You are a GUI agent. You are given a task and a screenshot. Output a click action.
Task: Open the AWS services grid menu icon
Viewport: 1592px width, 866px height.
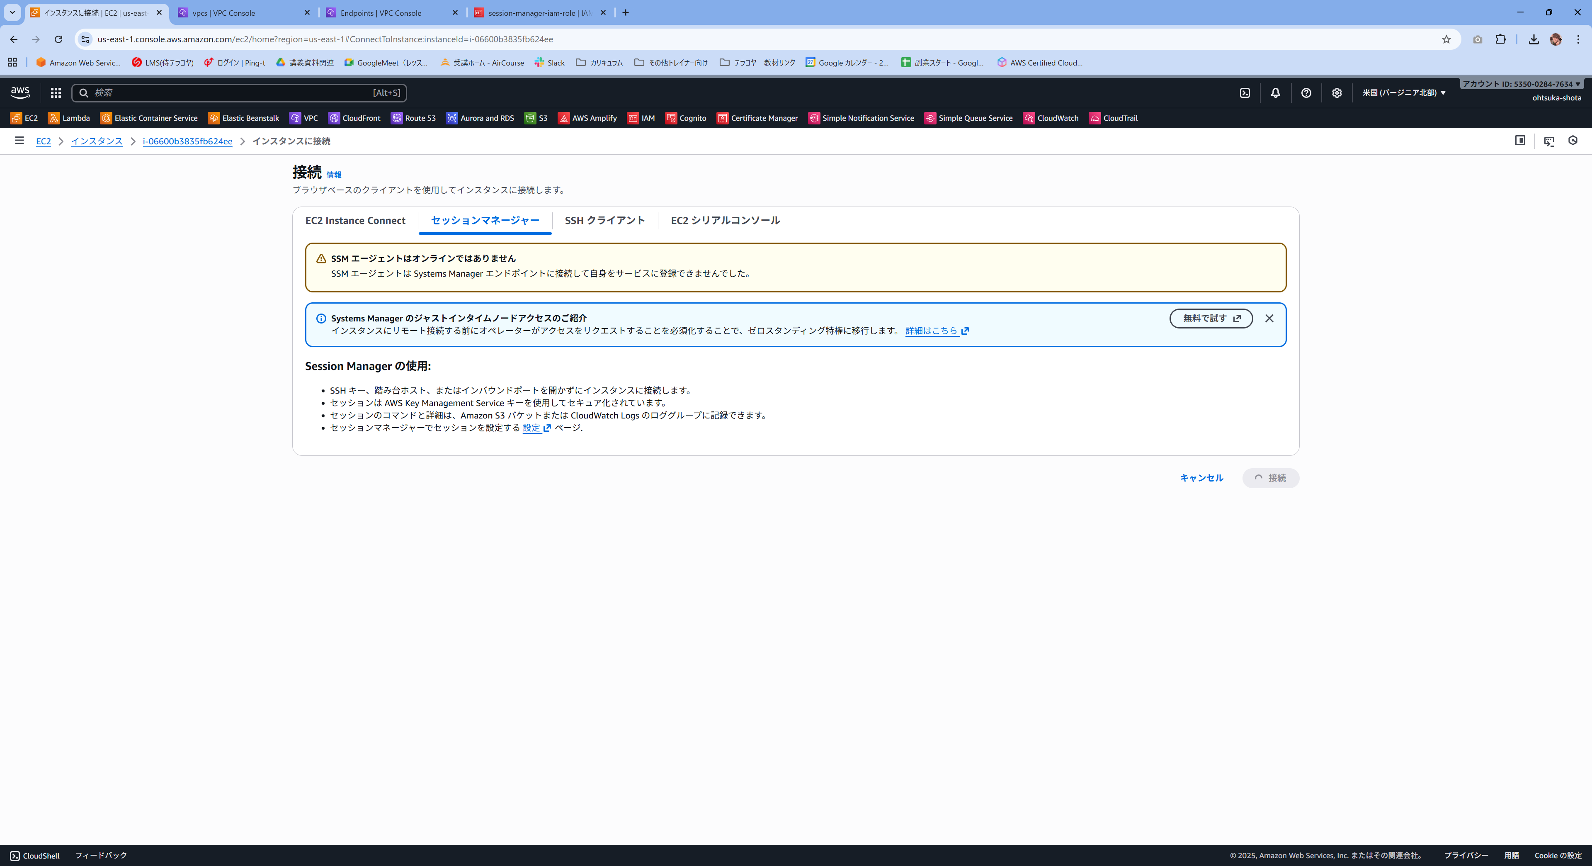tap(56, 93)
